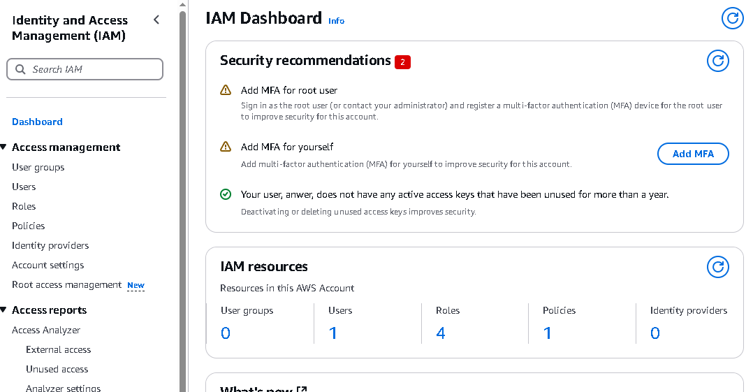Click the IAM resources heading
753x392 pixels.
pos(263,267)
